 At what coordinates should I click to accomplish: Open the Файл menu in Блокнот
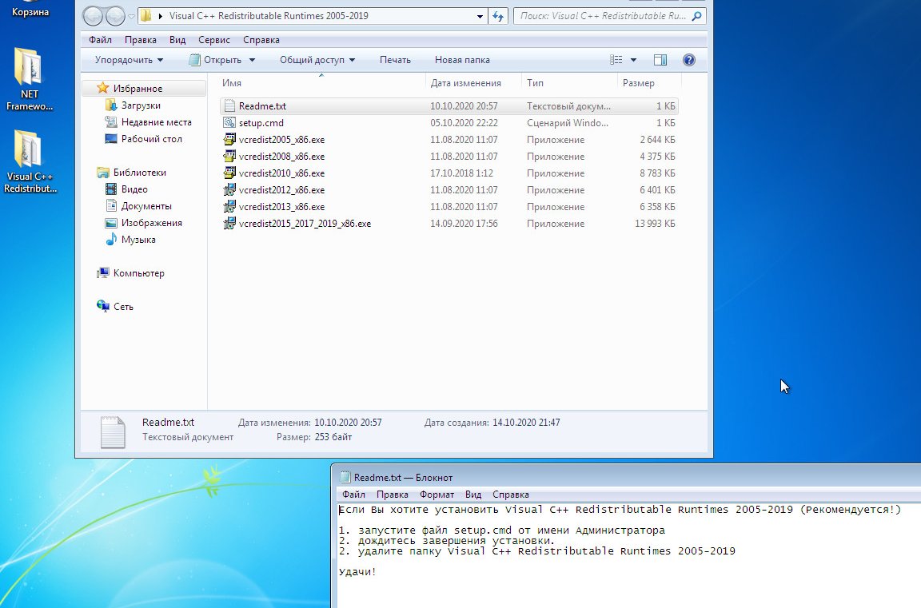tap(353, 495)
